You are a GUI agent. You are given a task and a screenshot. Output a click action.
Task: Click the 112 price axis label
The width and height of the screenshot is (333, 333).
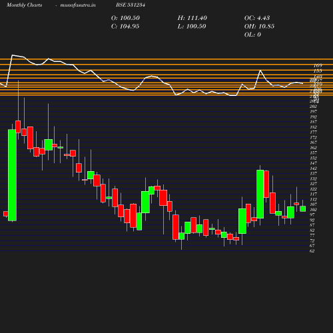click(313, 199)
